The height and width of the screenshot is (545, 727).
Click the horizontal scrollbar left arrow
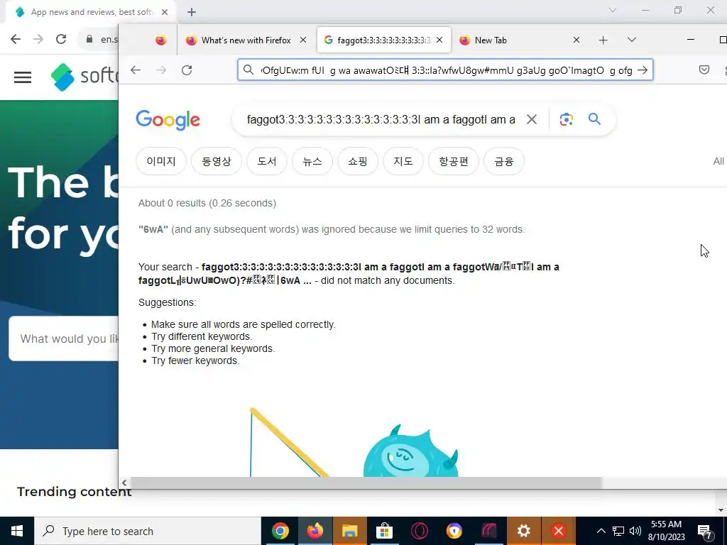(x=124, y=483)
